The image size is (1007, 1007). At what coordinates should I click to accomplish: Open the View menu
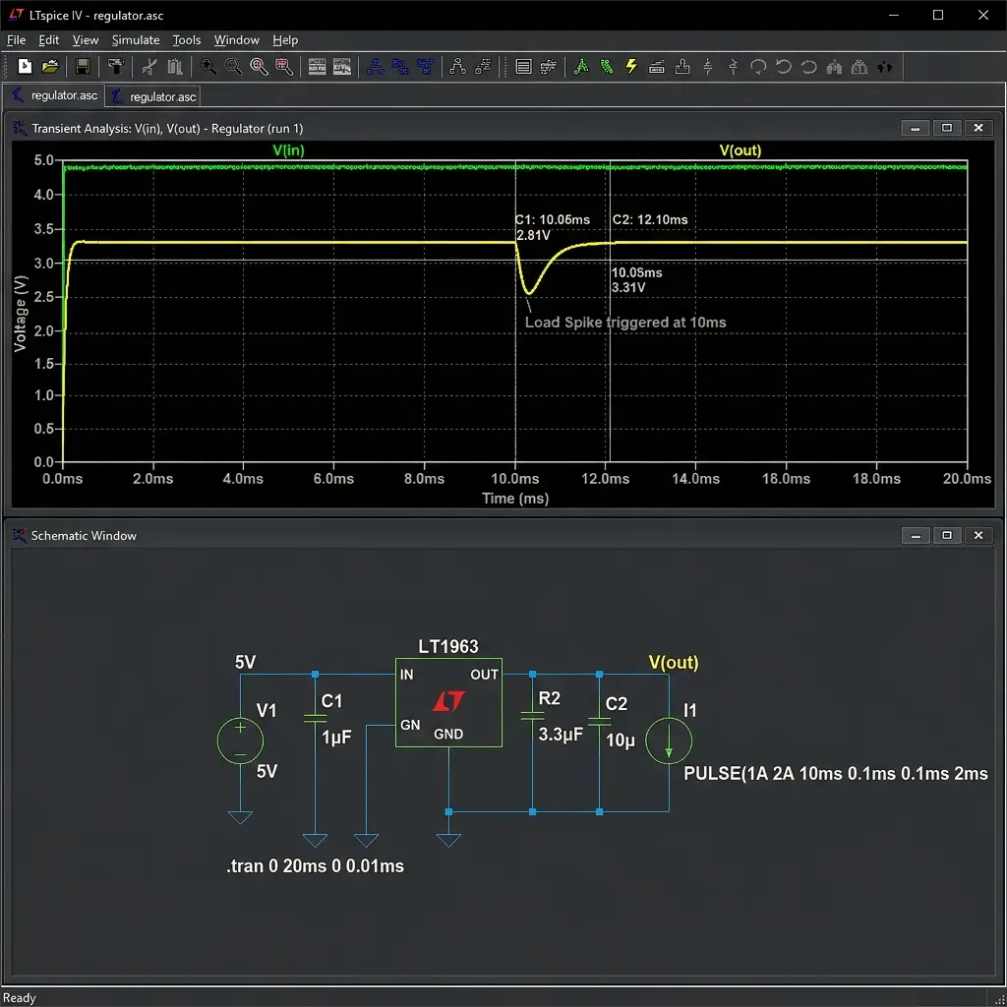pyautogui.click(x=86, y=39)
